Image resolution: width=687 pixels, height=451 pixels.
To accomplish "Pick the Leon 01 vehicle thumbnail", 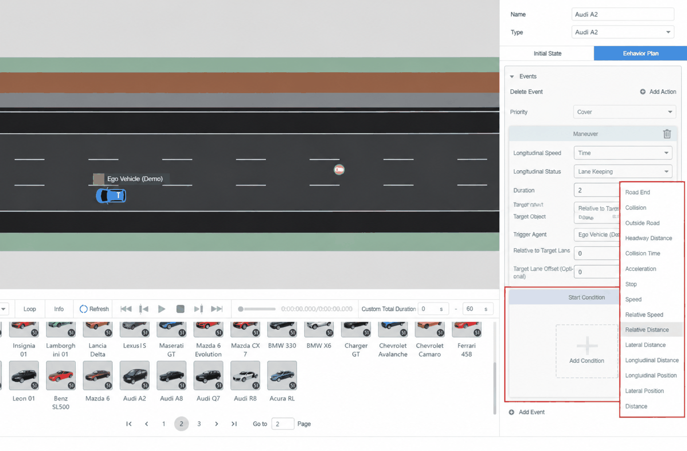I will point(24,376).
